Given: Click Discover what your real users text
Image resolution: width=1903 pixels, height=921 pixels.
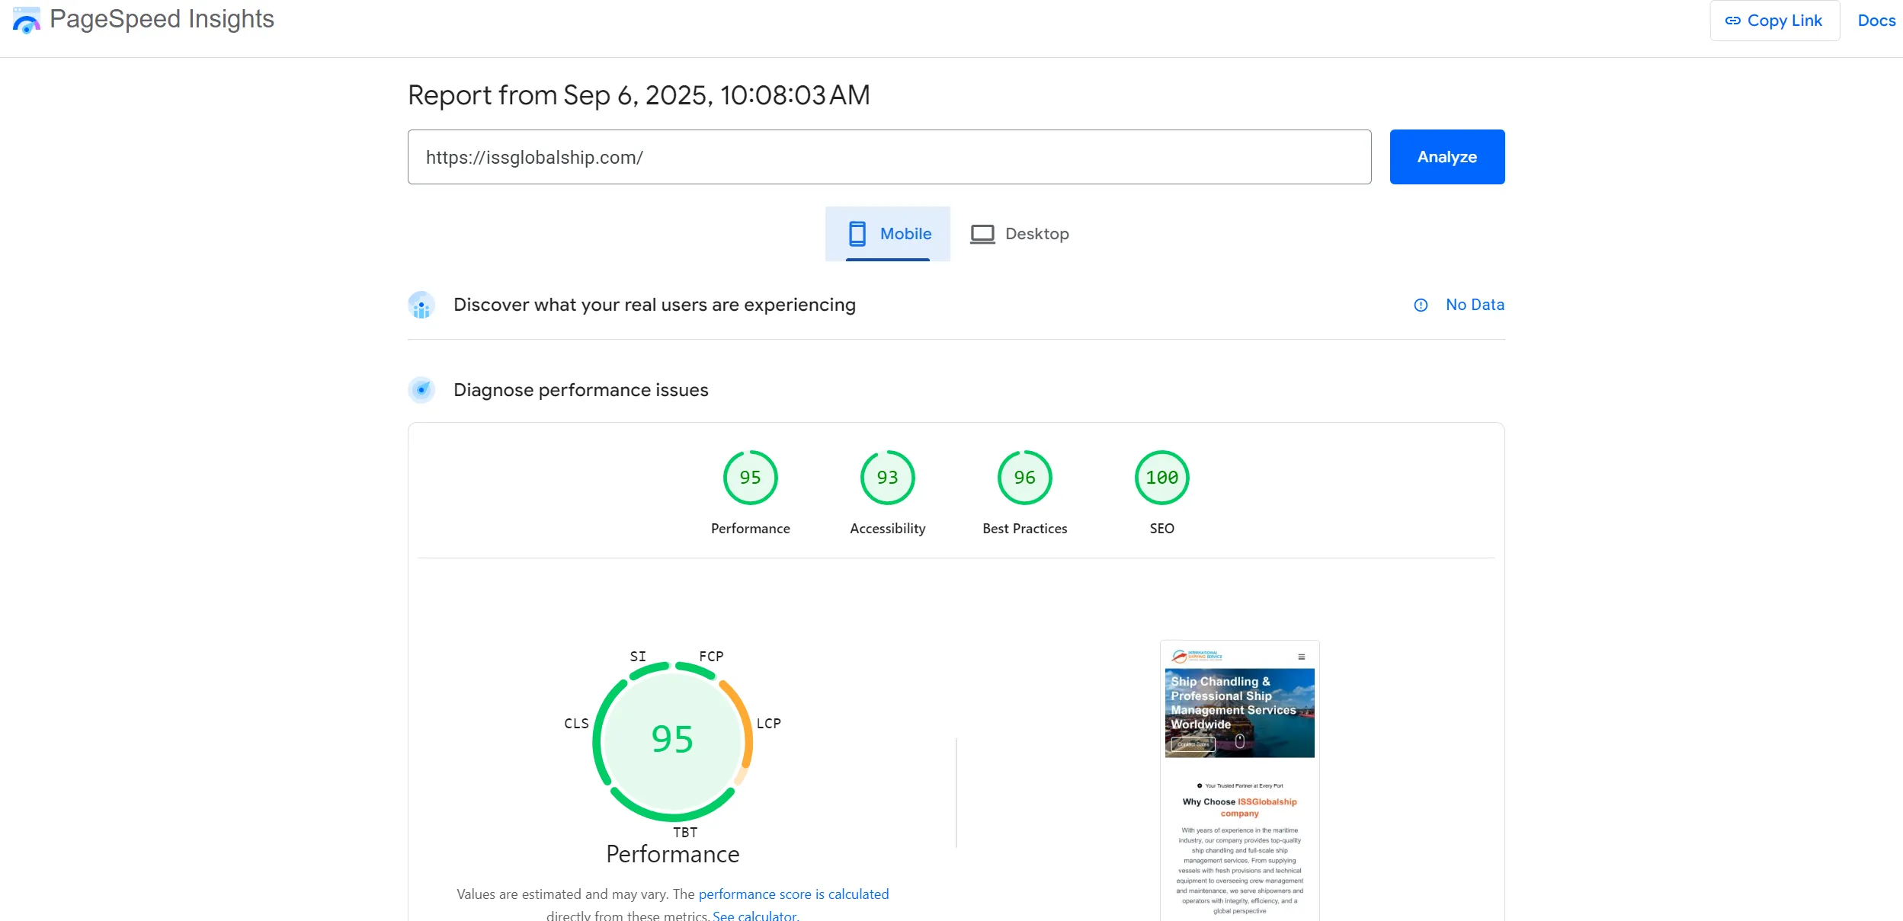Looking at the screenshot, I should coord(655,305).
